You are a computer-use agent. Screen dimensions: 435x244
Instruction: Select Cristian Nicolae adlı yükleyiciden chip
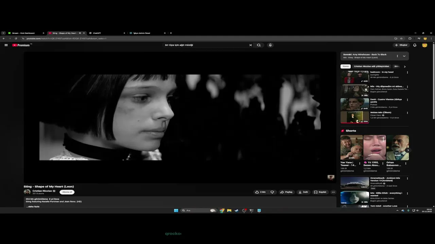(371, 66)
